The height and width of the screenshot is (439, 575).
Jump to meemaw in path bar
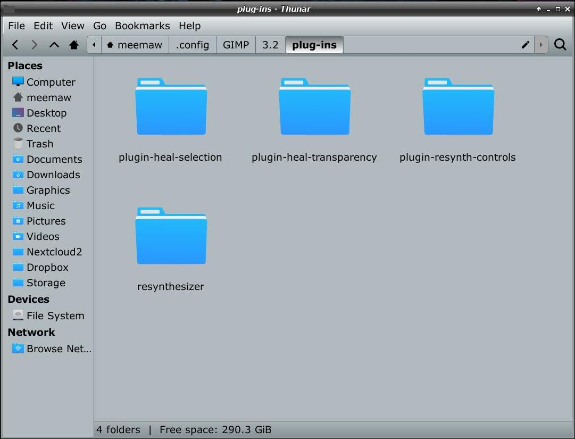(135, 45)
